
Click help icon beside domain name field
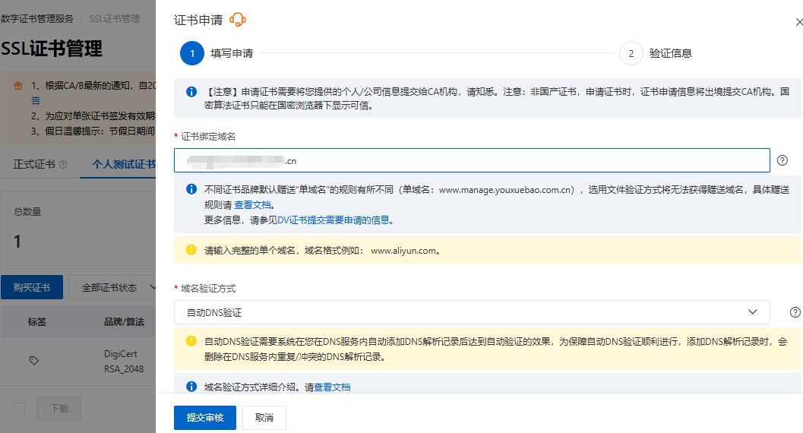782,160
